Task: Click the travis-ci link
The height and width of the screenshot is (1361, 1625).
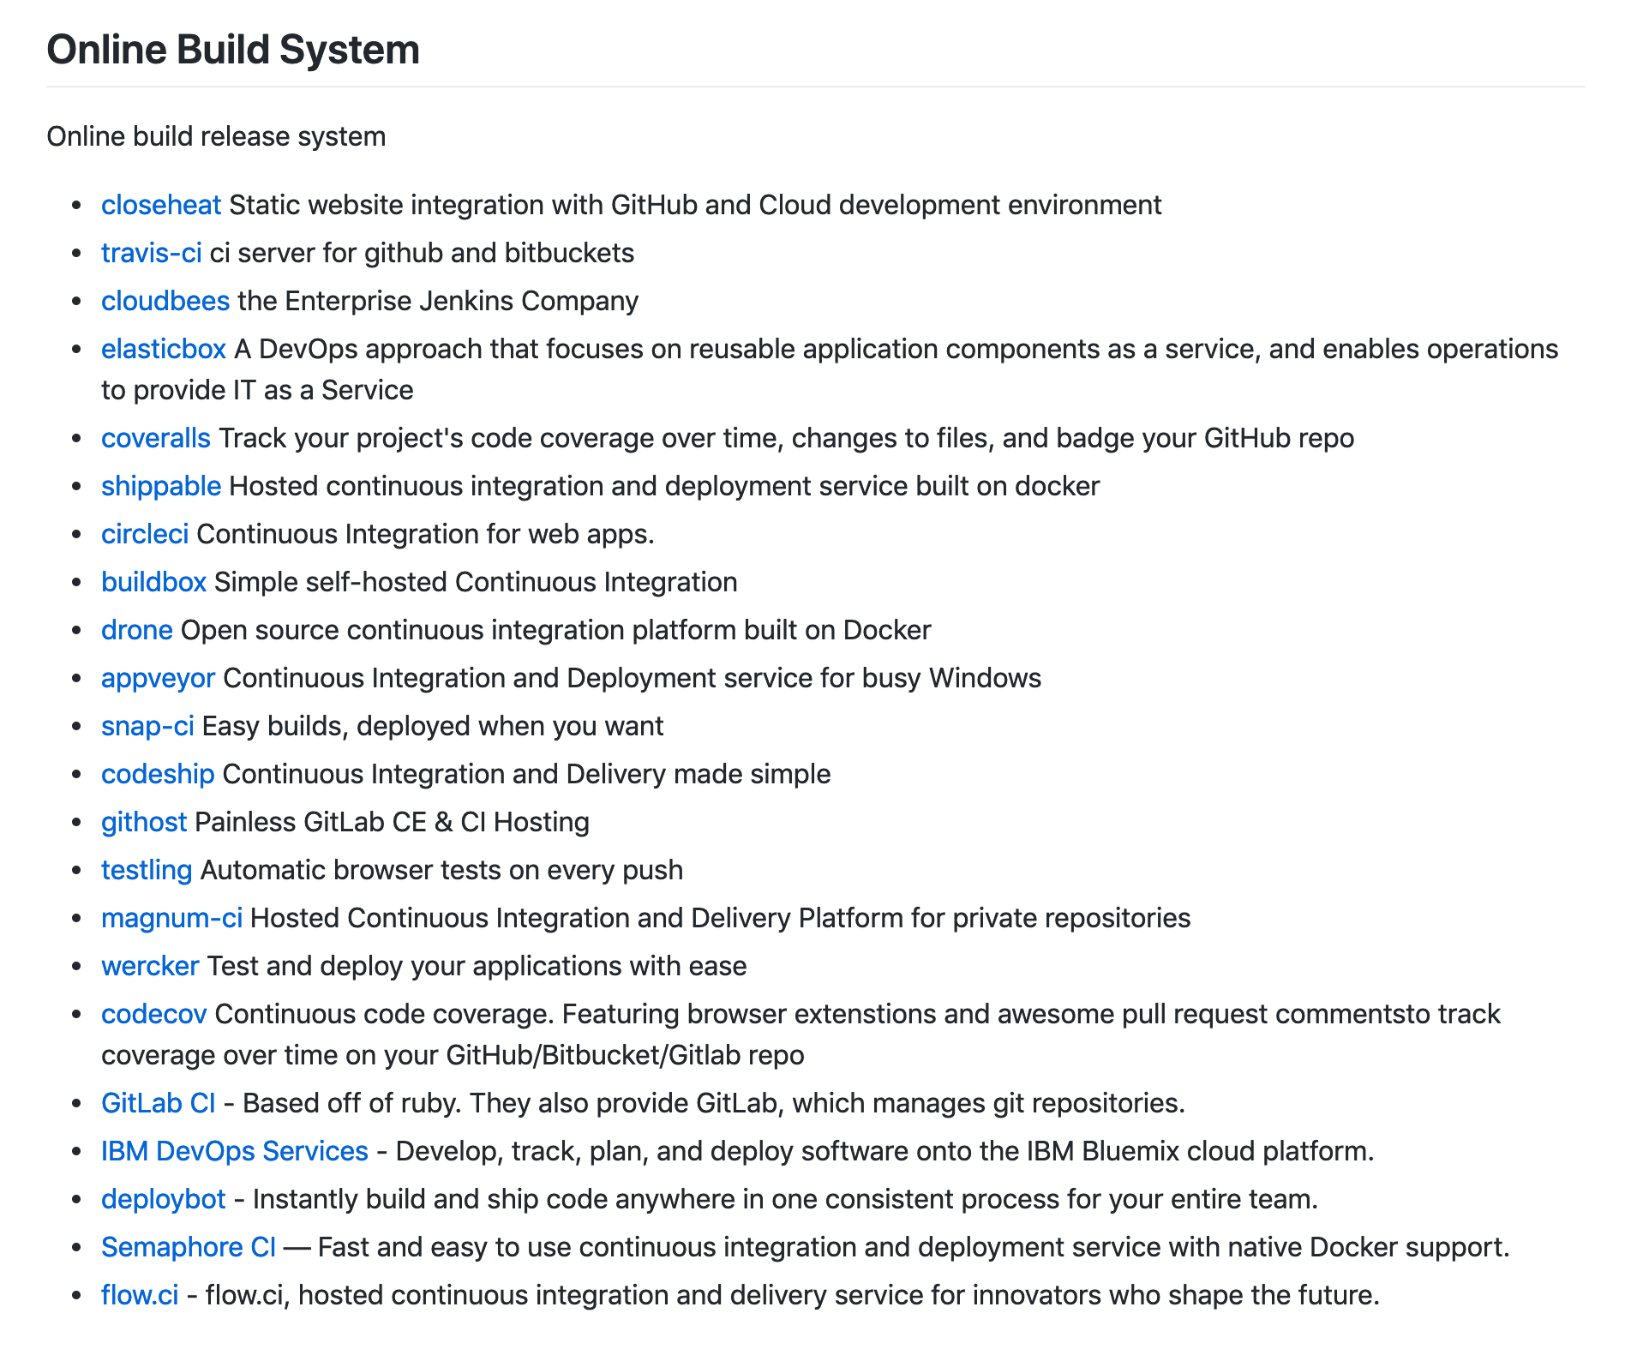Action: click(x=151, y=253)
